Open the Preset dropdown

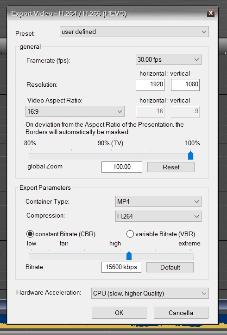[134, 32]
